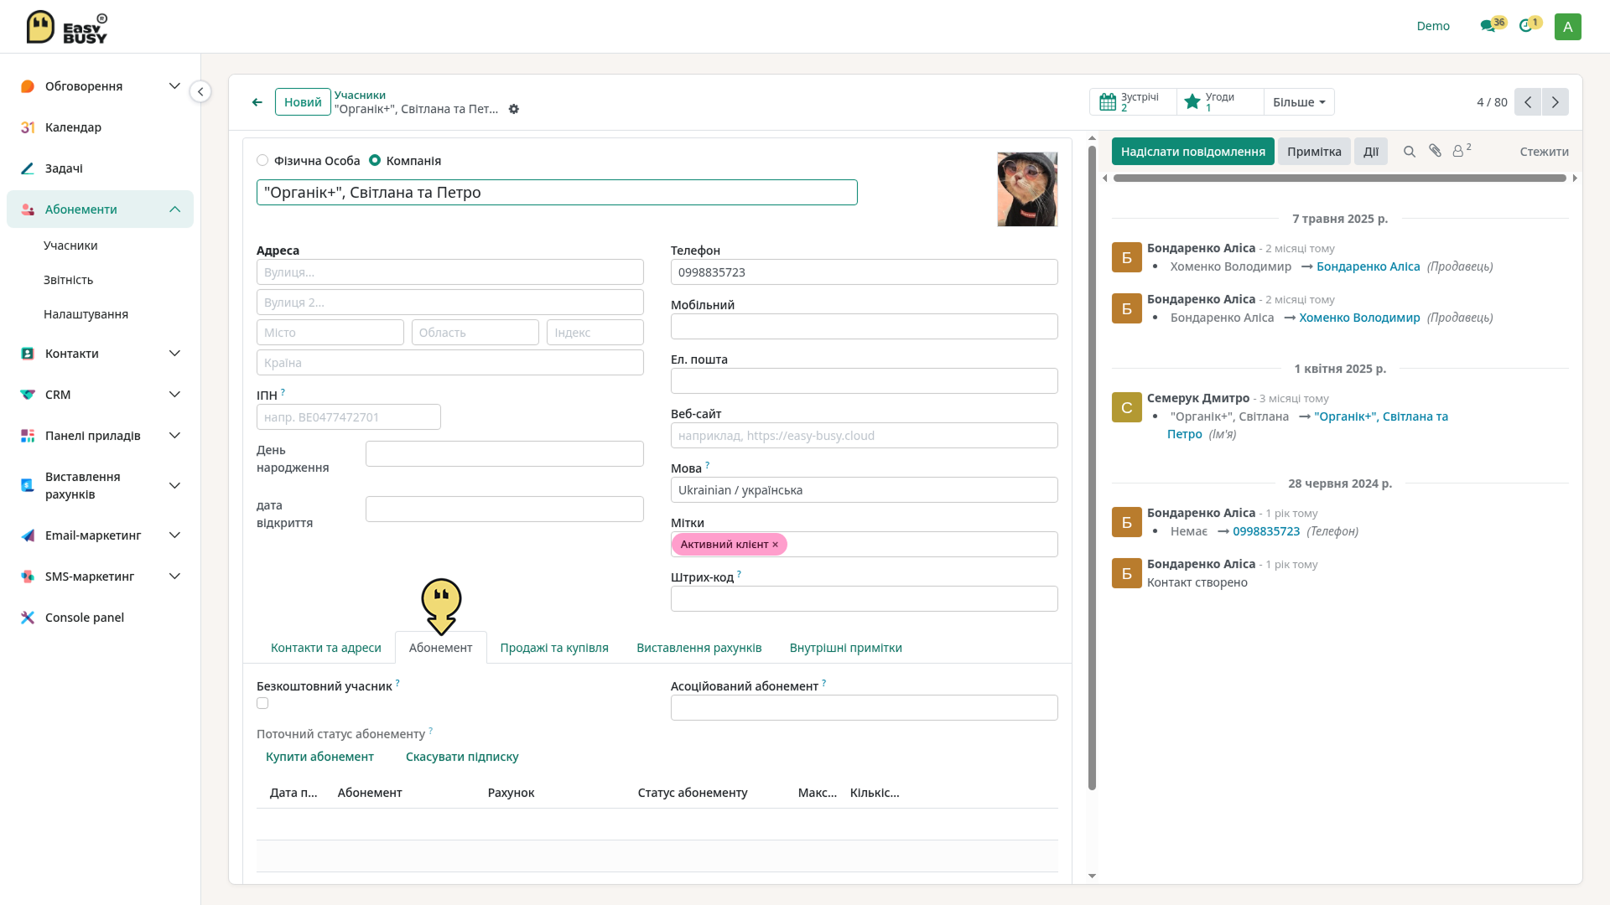1610x905 pixels.
Task: Toggle the Безкоштовний учасник checkbox
Action: pyautogui.click(x=262, y=703)
